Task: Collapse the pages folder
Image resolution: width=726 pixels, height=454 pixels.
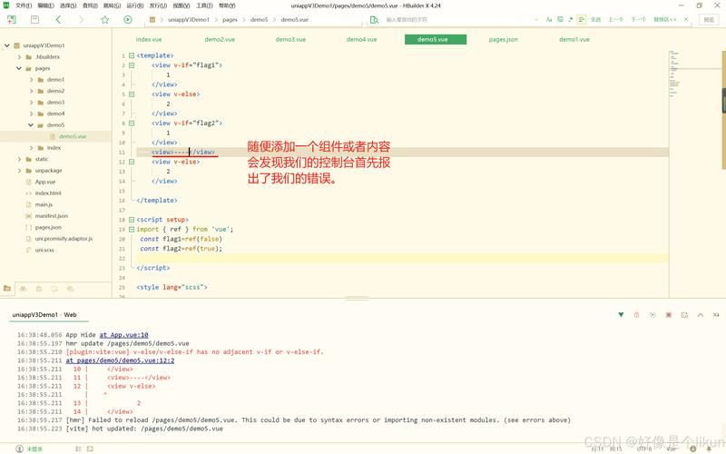Action: pyautogui.click(x=19, y=68)
